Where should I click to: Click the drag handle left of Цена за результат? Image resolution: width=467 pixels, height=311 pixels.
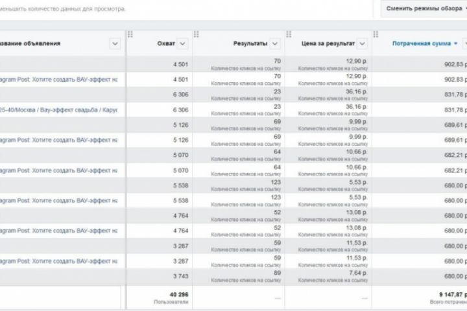[x=287, y=34]
